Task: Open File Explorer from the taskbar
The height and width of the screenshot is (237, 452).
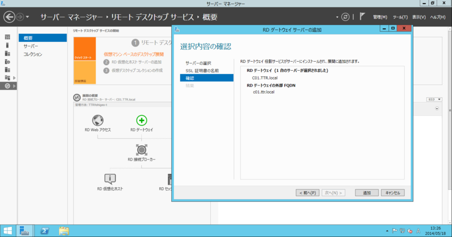Action: (64, 231)
